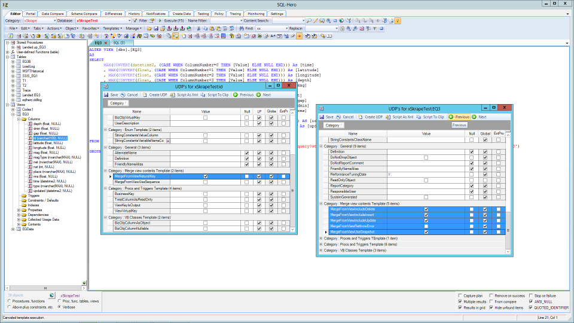574x323 pixels.
Task: Click the yellow key icon in third toolbar
Action: 231,36
